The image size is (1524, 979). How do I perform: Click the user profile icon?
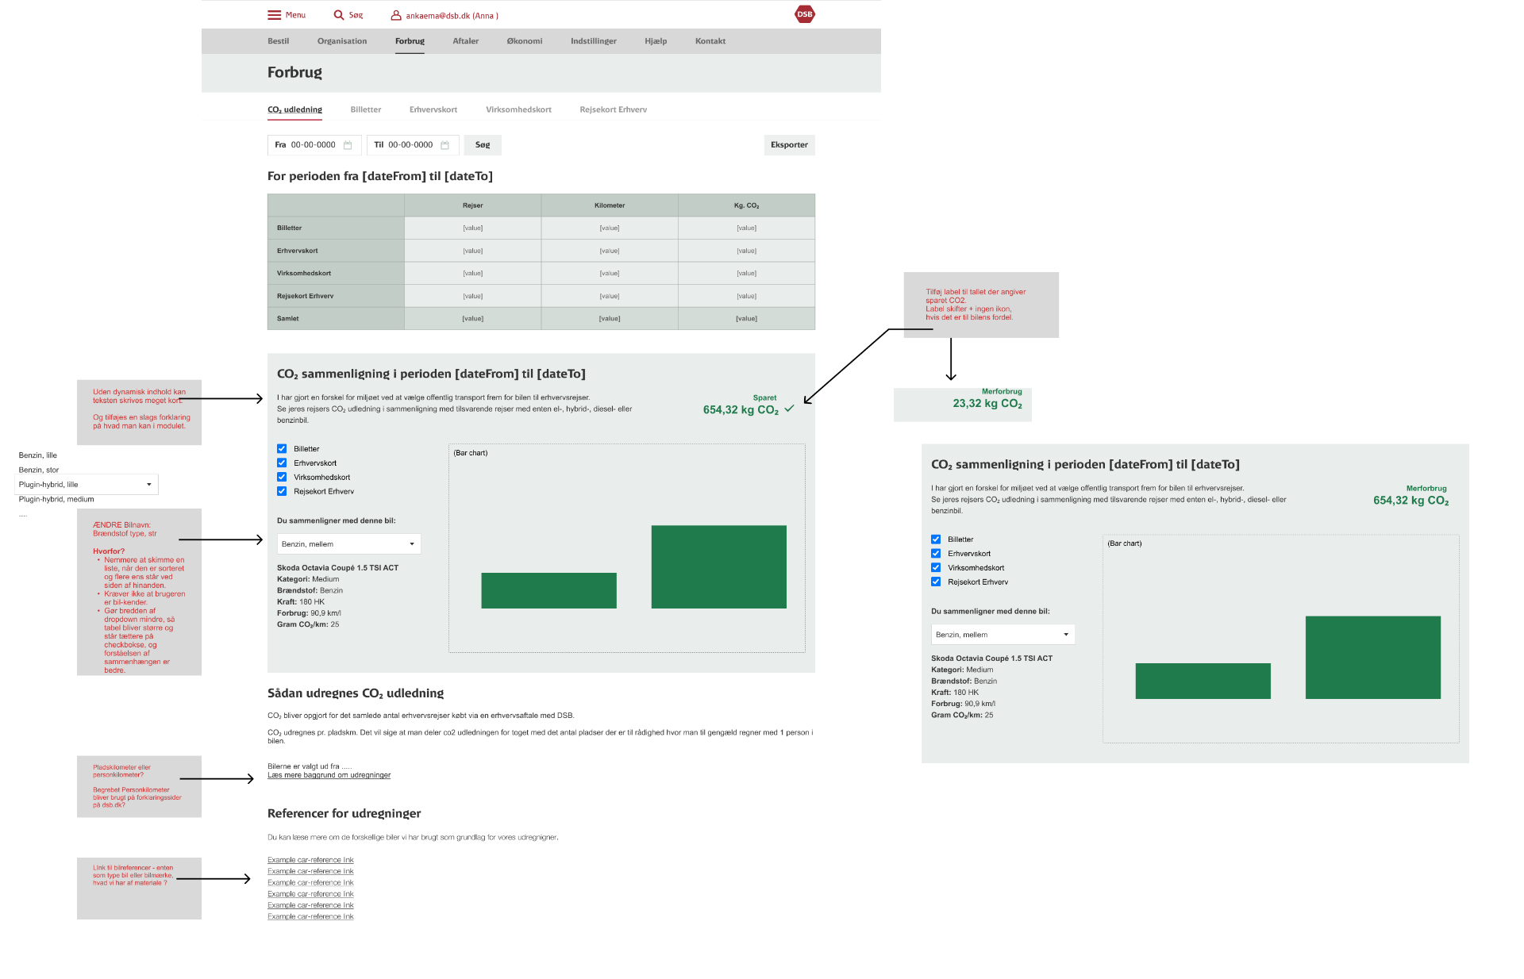(396, 15)
